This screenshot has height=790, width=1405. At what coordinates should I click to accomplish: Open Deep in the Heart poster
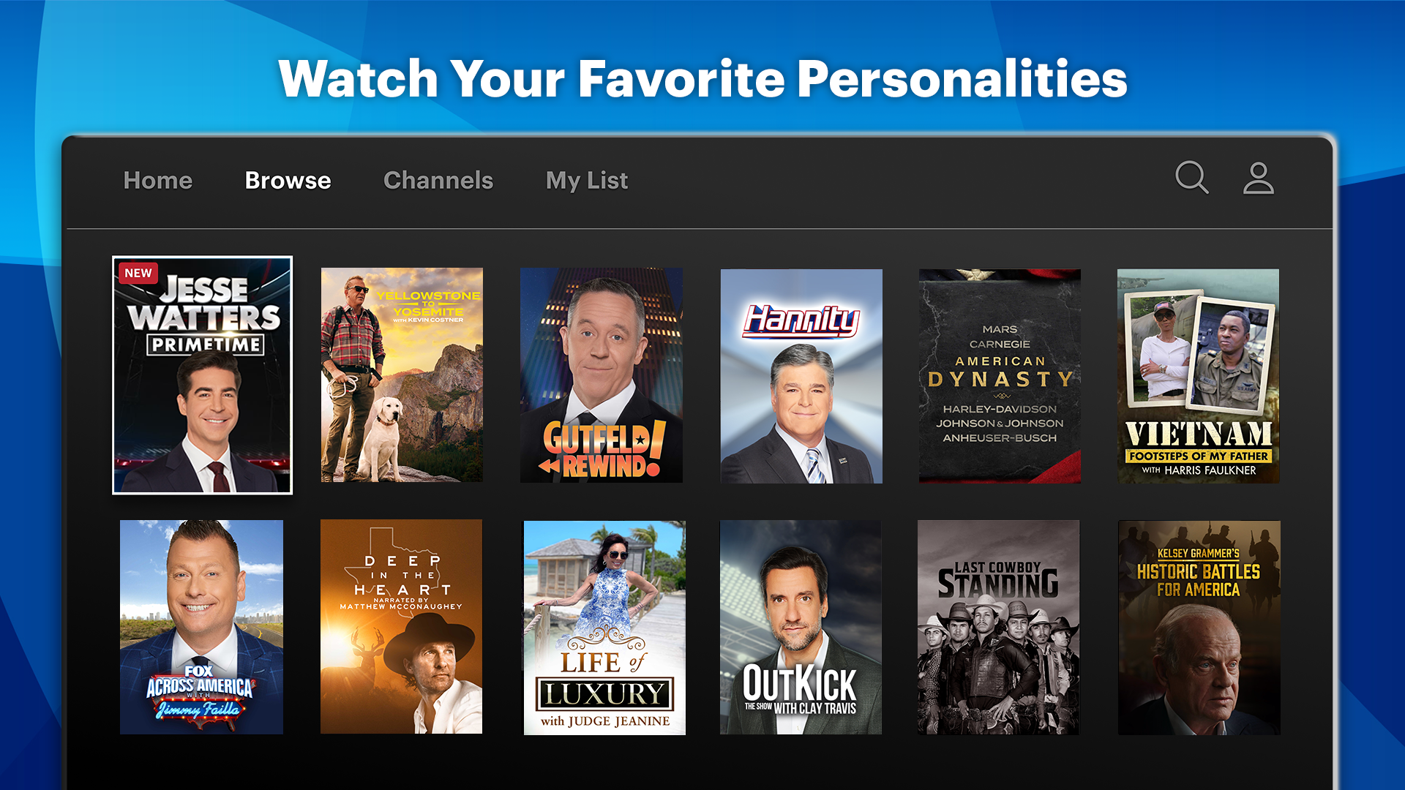pyautogui.click(x=401, y=627)
